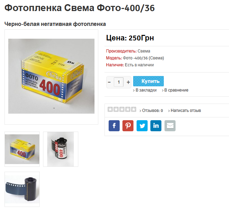Screen dimensions: 229x210
Task: Click the quantity input field
Action: pos(119,82)
